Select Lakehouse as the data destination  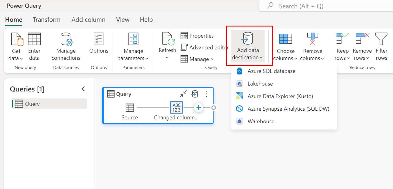[260, 84]
